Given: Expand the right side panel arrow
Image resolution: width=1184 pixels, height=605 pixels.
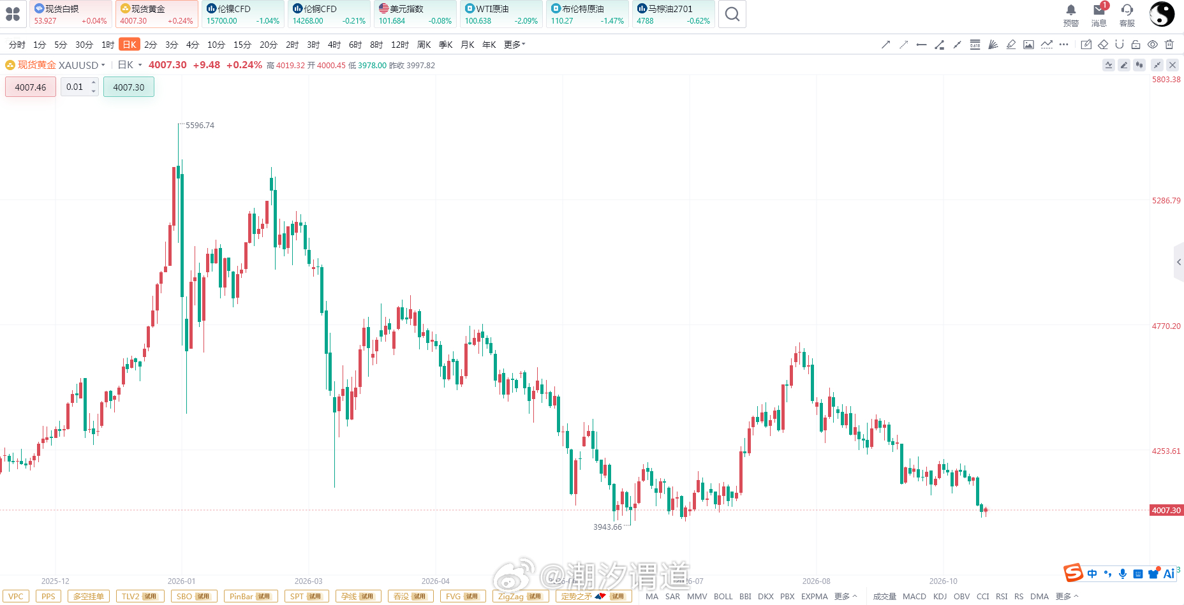Looking at the screenshot, I should (x=1179, y=262).
